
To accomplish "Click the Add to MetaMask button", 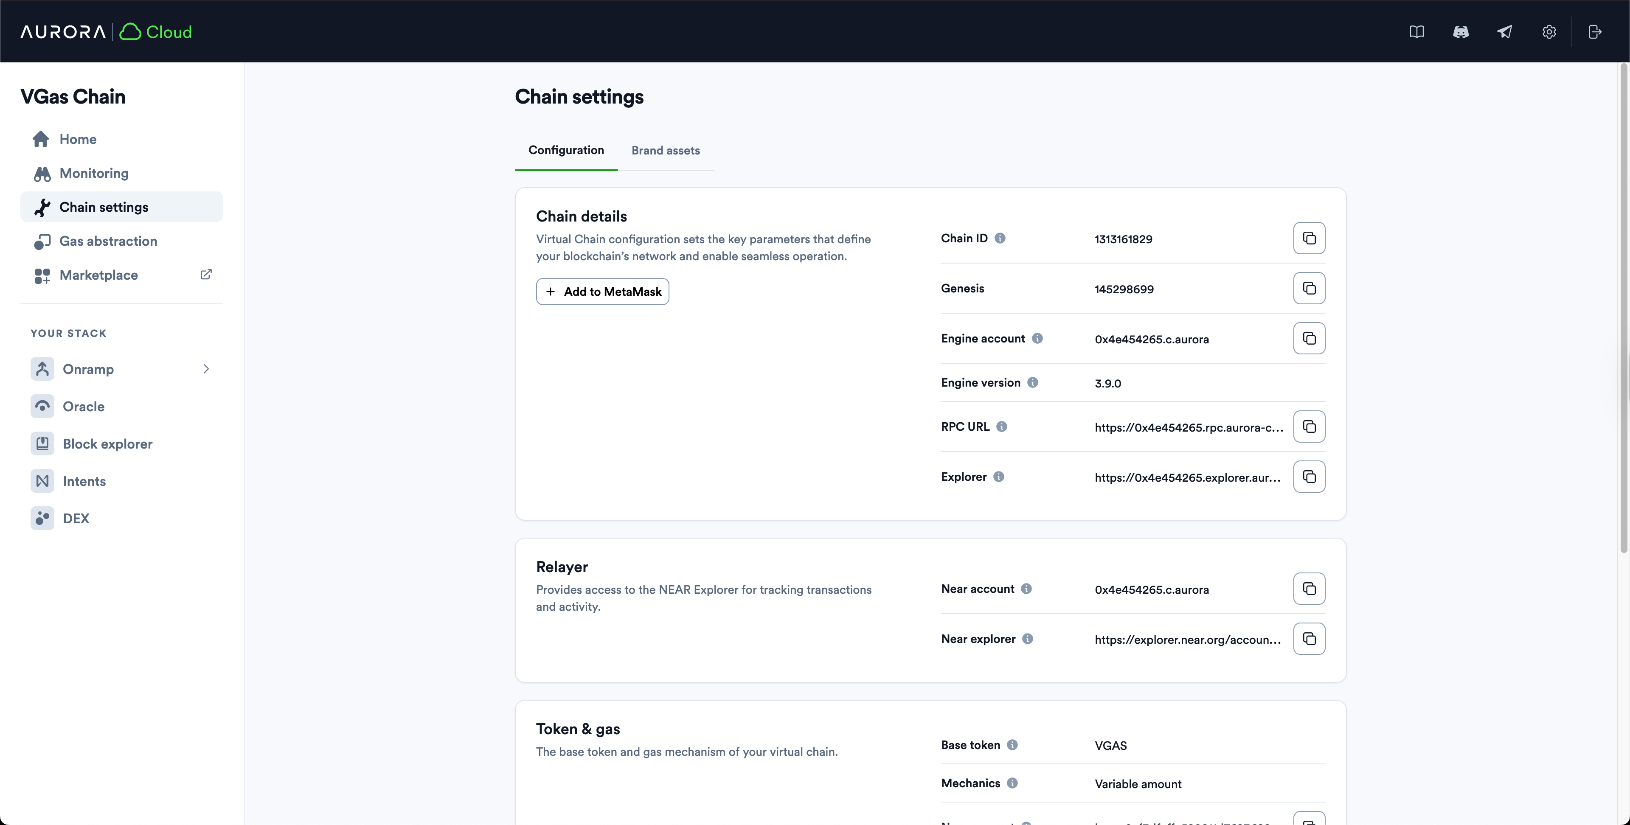I will (602, 292).
